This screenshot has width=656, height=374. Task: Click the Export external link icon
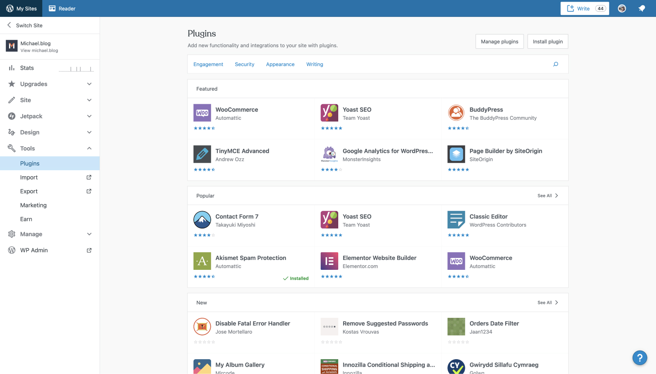[x=89, y=191]
